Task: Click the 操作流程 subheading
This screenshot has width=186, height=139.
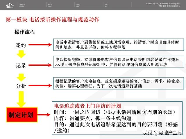Action: pyautogui.click(x=25, y=32)
